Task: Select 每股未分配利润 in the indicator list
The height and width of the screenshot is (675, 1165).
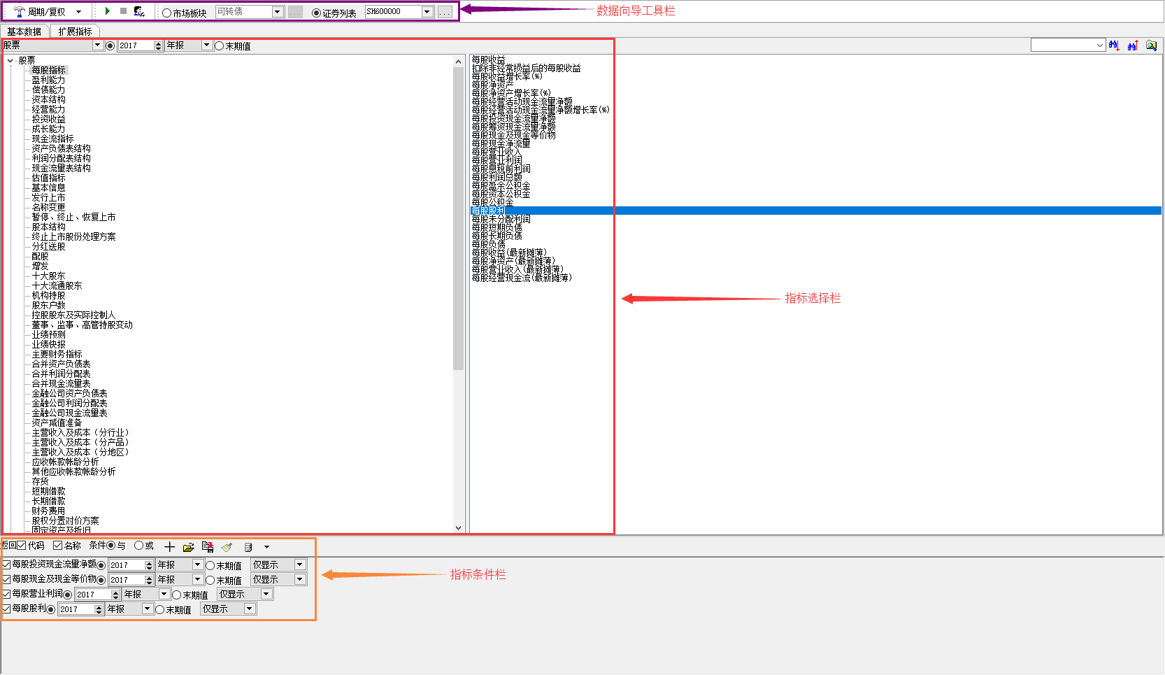Action: point(501,219)
